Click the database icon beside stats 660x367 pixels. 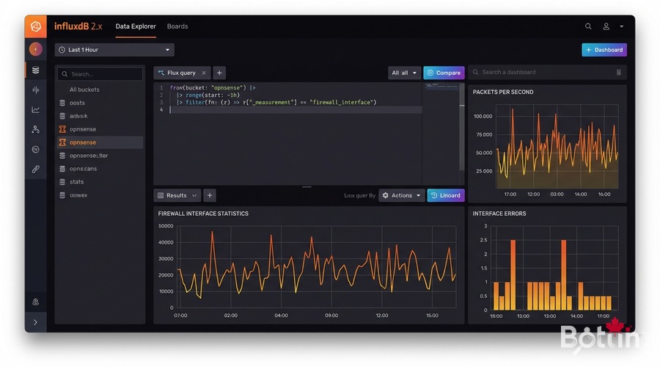(62, 181)
